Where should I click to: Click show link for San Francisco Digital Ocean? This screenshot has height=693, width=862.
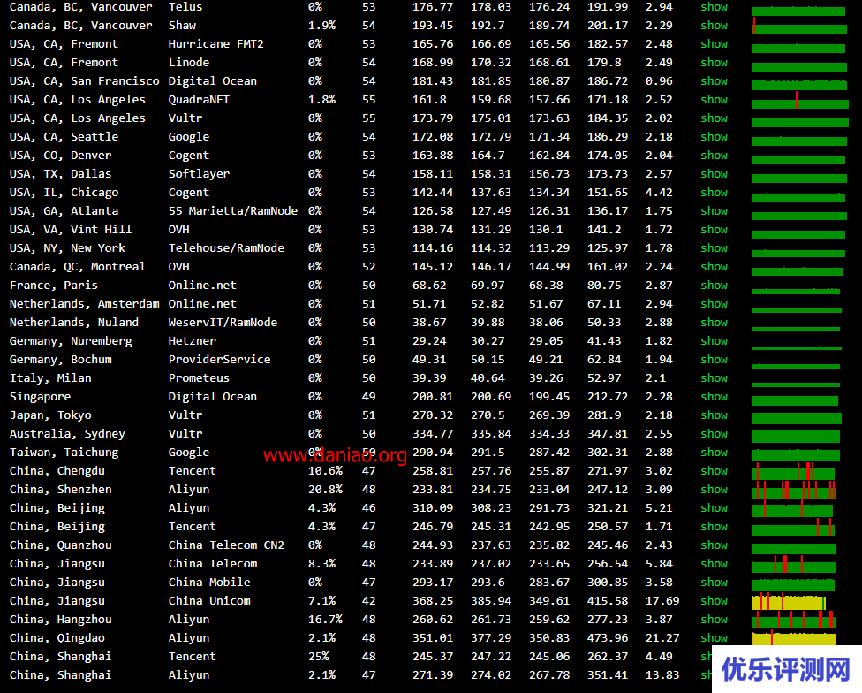(x=714, y=81)
